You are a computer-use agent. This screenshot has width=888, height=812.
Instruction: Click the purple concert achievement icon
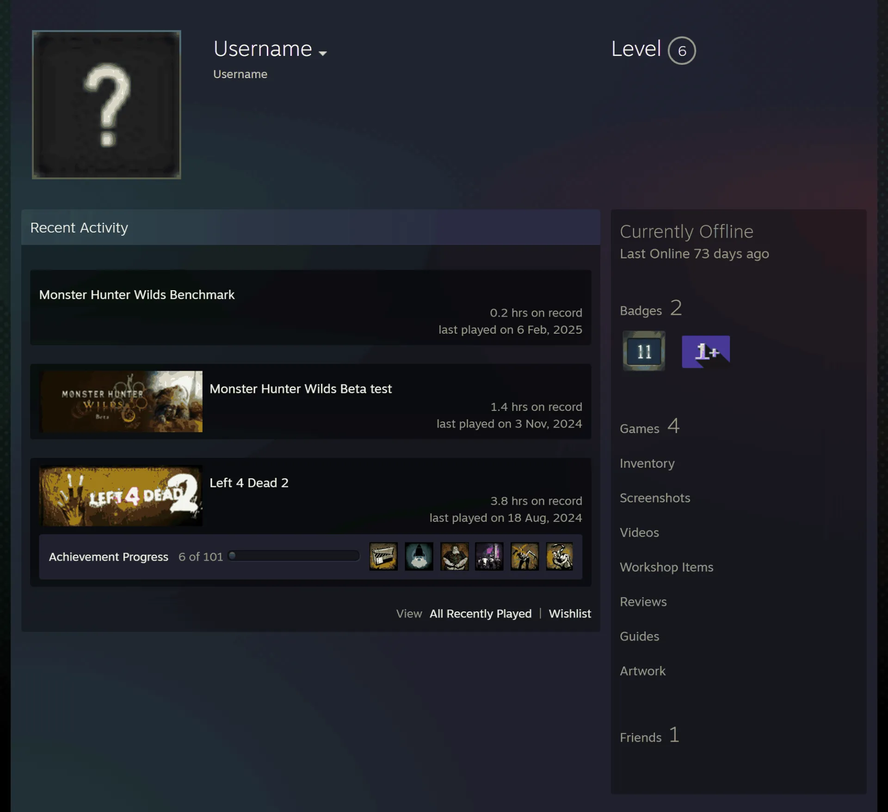[x=489, y=556]
